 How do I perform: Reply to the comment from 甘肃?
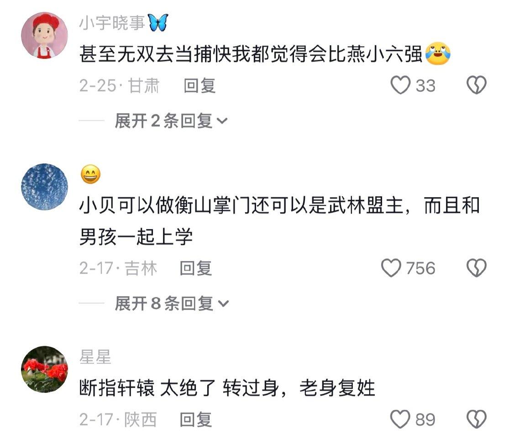click(199, 86)
